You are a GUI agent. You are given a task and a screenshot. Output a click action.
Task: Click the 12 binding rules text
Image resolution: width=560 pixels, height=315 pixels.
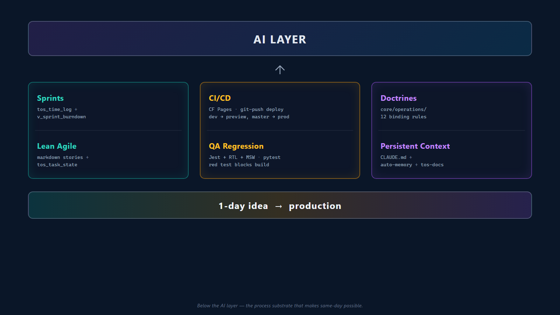[404, 117]
